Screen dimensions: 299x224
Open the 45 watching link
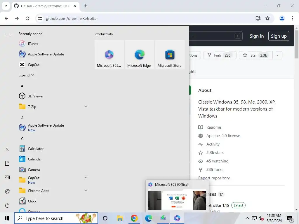click(217, 161)
